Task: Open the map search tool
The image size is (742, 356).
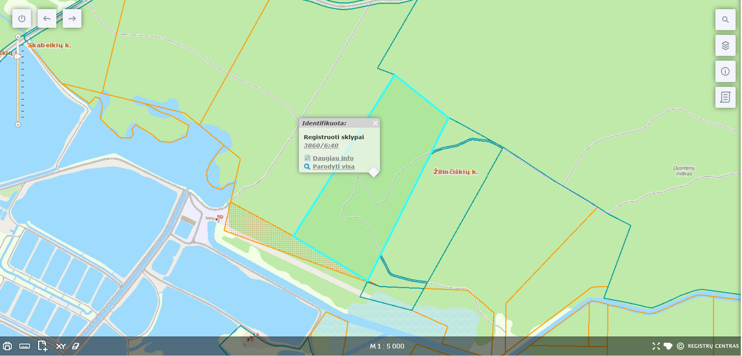Action: point(725,20)
